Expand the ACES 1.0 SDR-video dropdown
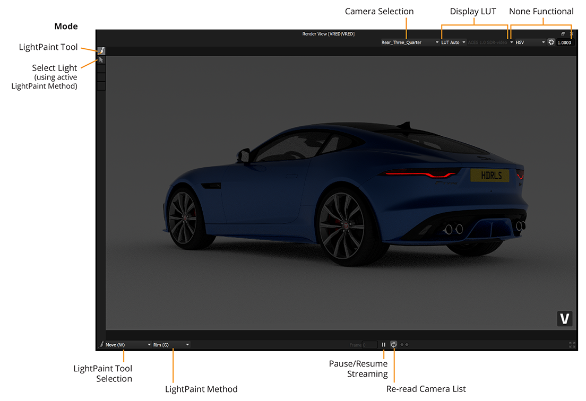The image size is (586, 401). point(488,42)
